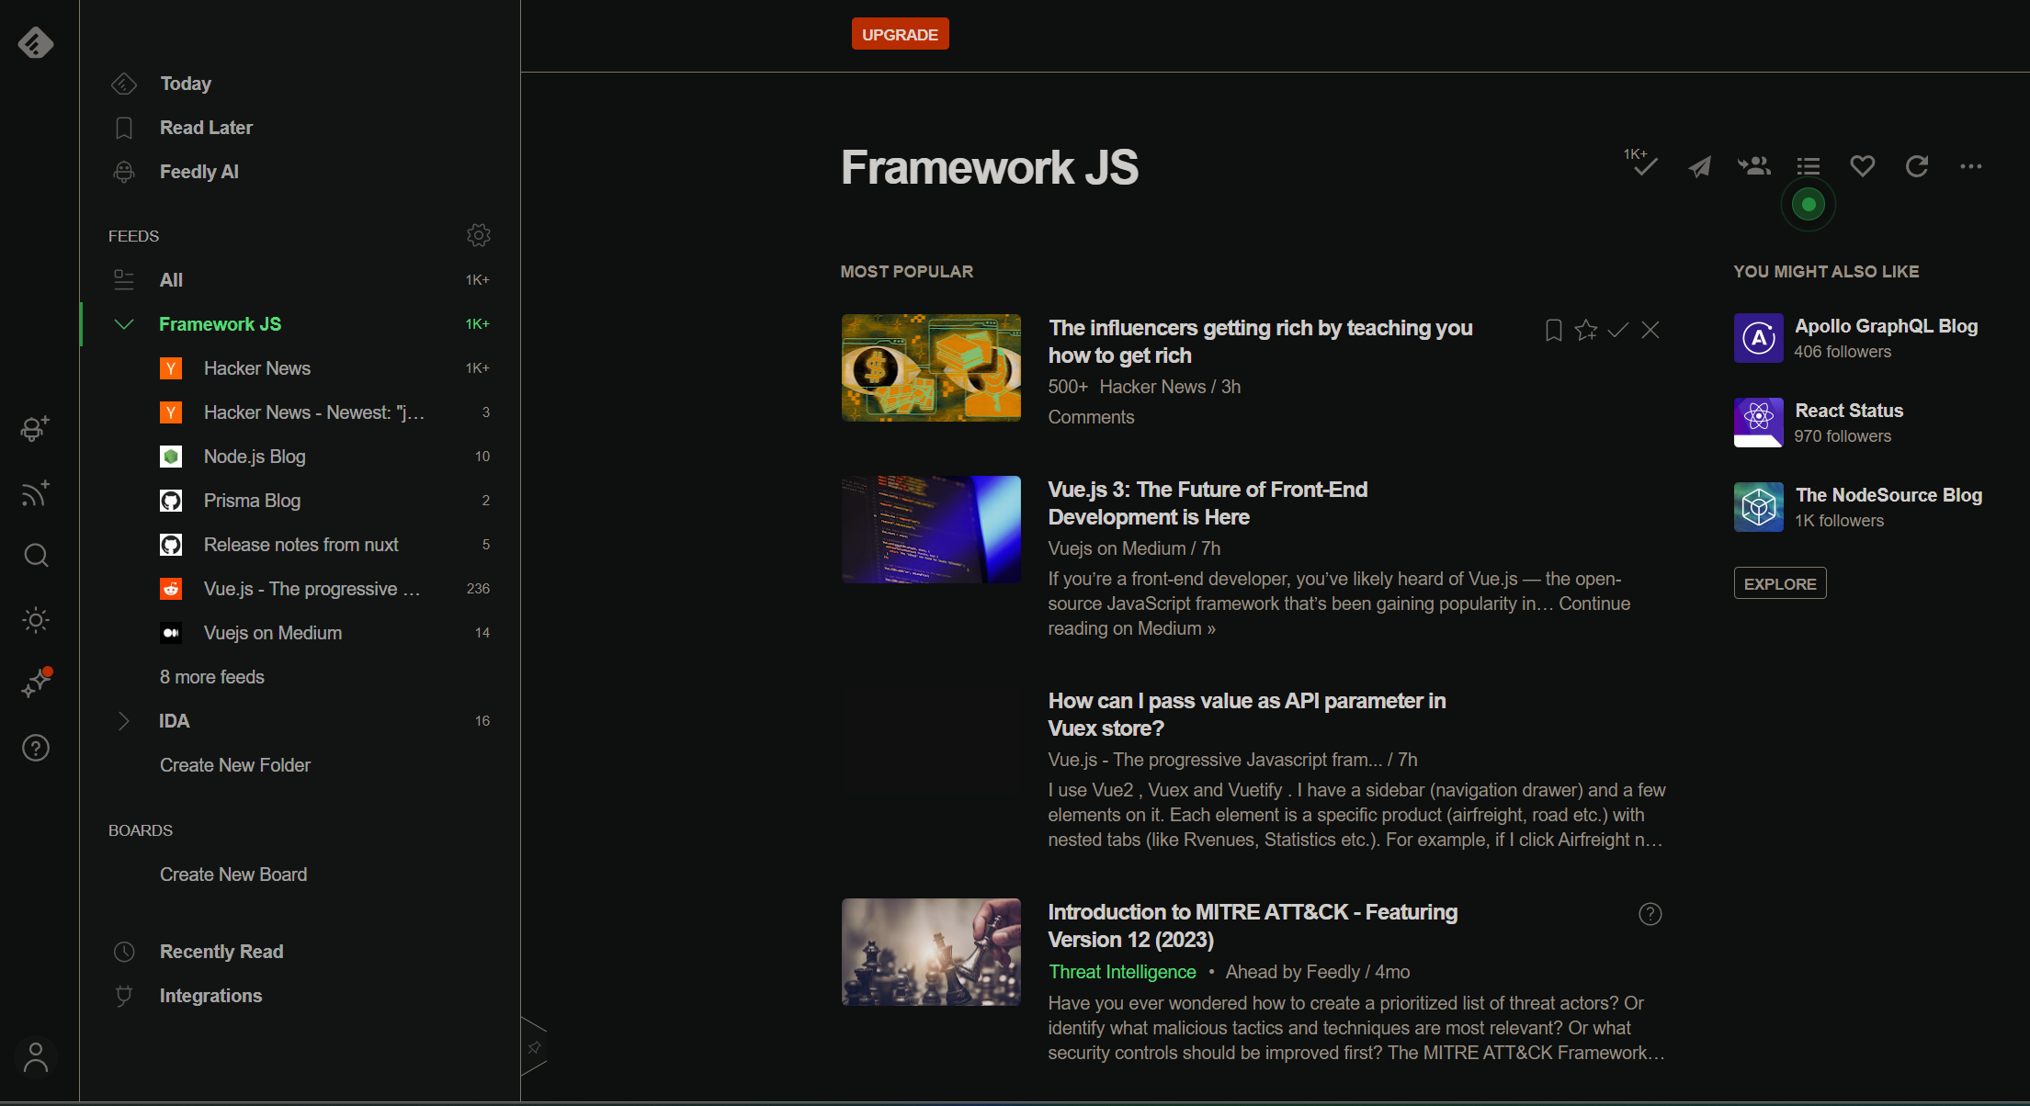This screenshot has height=1106, width=2030.
Task: Mark influencers article as read checkmark
Action: click(x=1617, y=330)
